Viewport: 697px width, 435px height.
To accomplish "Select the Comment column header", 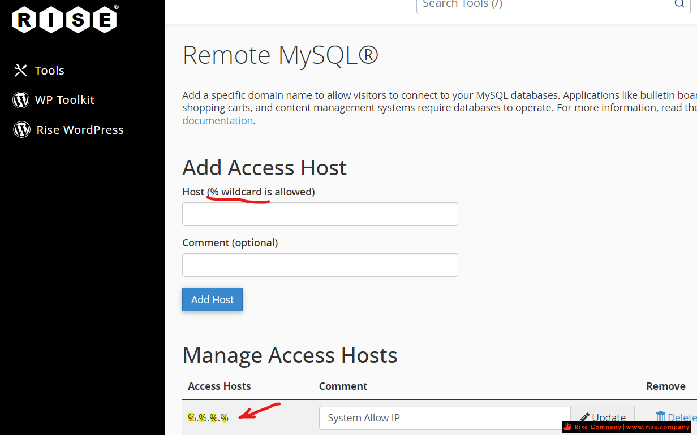I will pos(343,386).
